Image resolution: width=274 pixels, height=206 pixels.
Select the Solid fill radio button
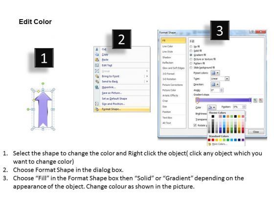tap(191, 51)
